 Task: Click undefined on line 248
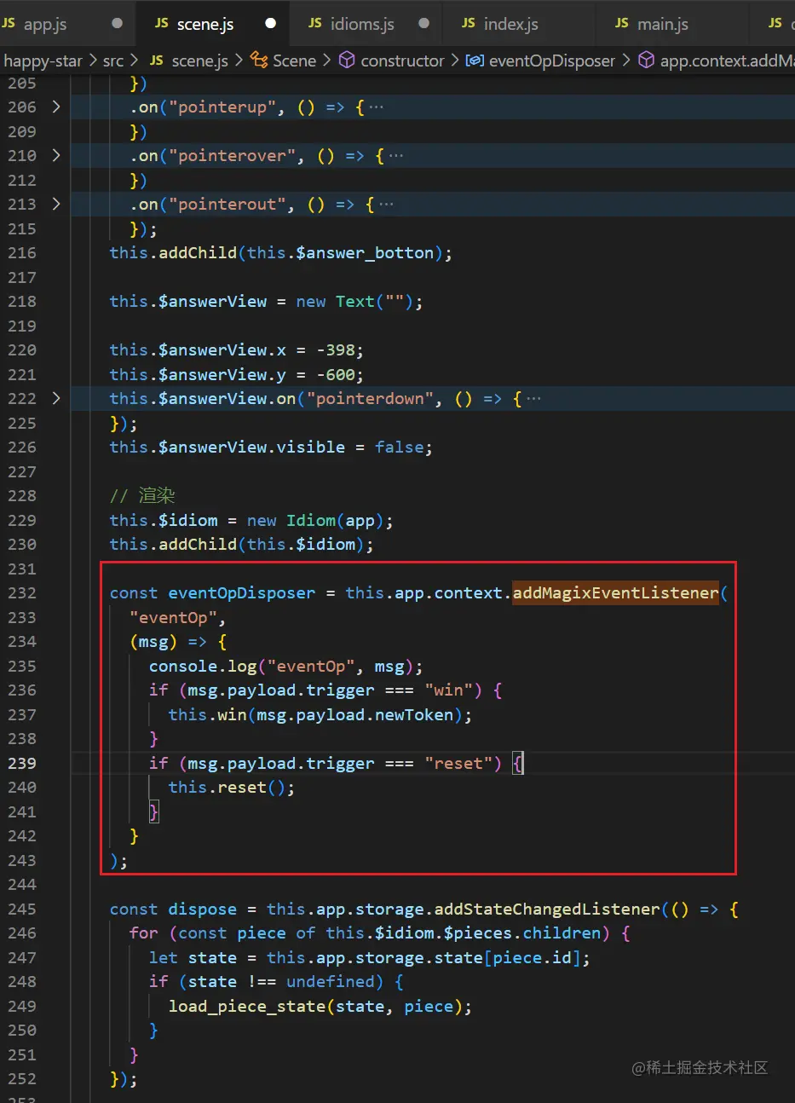[x=330, y=981]
